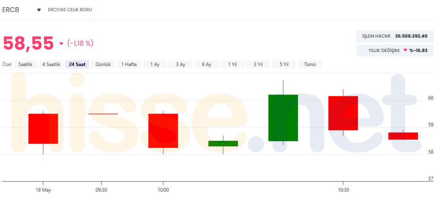Choose the 5 Yıl range
Viewport: 444px width, 198px height.
(x=284, y=64)
